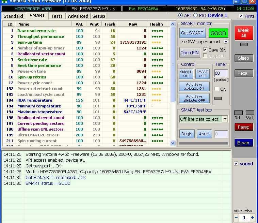Click the API number value field
The width and height of the screenshot is (258, 223).
coord(244,218)
